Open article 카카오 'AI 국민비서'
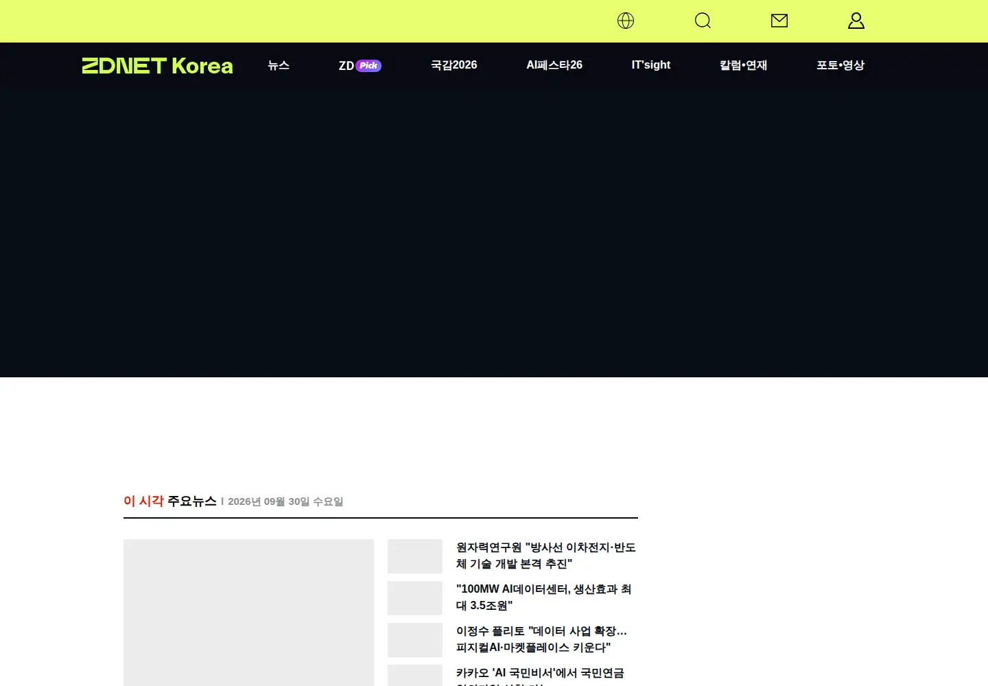 coord(541,676)
